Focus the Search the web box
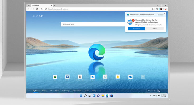The width and height of the screenshot is (194, 105). click(x=93, y=24)
